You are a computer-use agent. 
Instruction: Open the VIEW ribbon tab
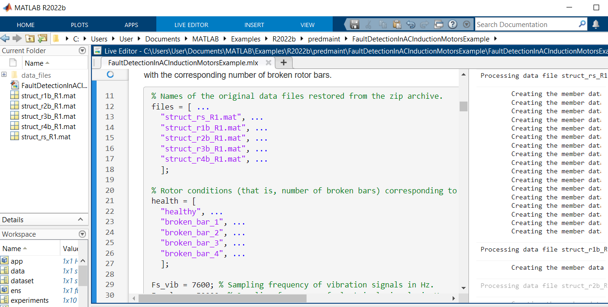point(307,25)
